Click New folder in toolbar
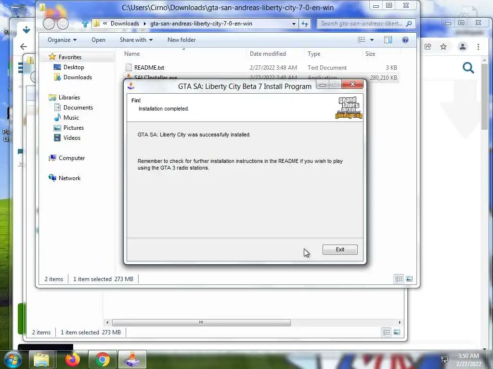Screen dimensions: 493x369 pyautogui.click(x=182, y=40)
